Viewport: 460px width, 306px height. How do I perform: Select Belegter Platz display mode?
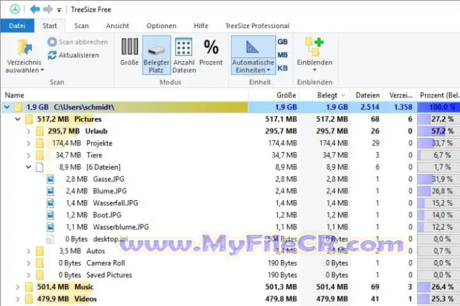coord(157,55)
